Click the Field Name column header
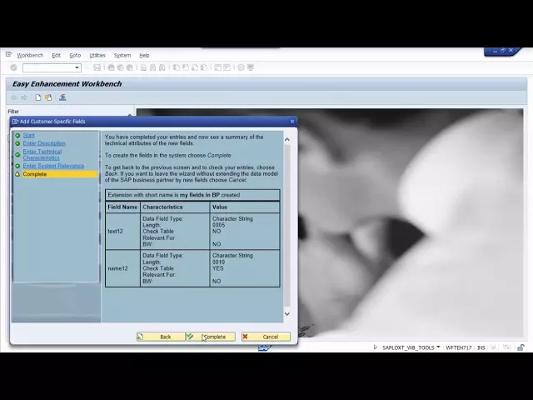Image resolution: width=533 pixels, height=400 pixels. [122, 207]
